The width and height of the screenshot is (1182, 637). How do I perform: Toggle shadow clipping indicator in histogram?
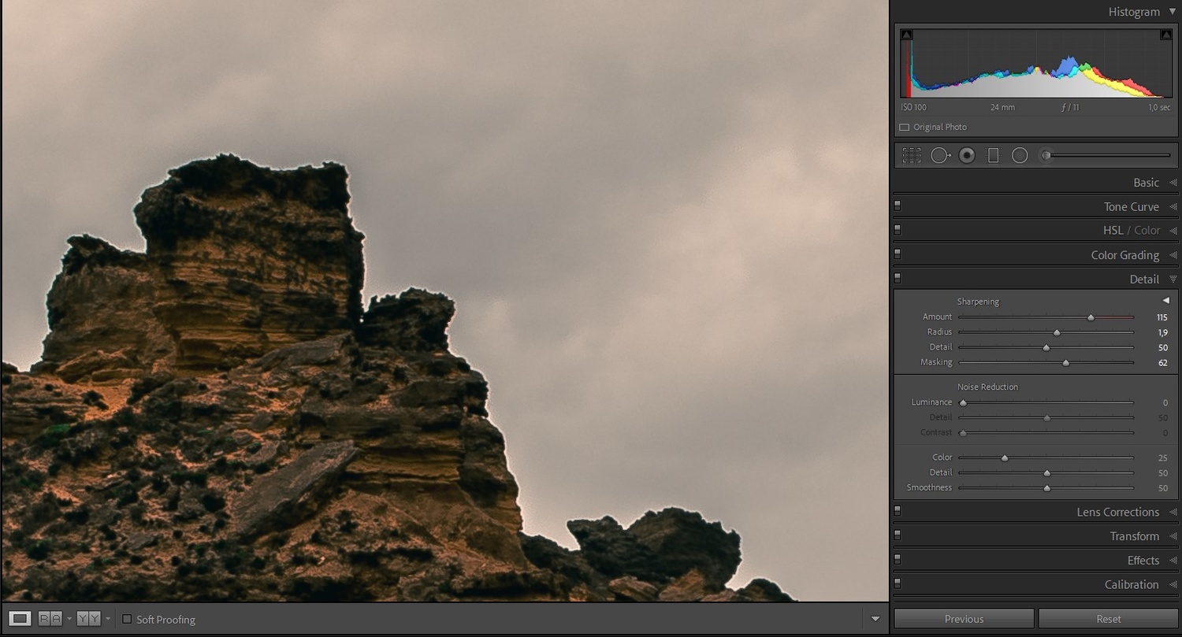click(906, 35)
